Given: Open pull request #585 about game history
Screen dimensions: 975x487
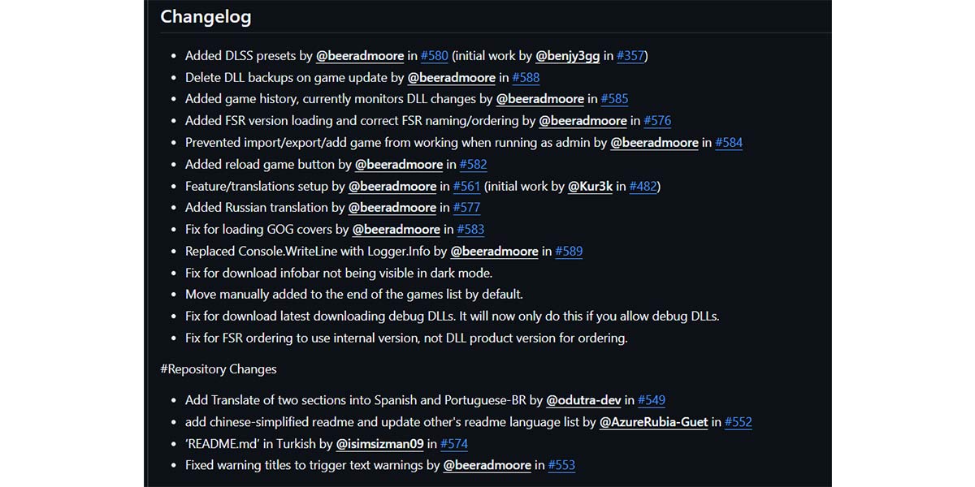Looking at the screenshot, I should pos(614,99).
